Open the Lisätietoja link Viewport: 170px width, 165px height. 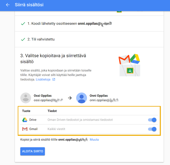[42, 79]
